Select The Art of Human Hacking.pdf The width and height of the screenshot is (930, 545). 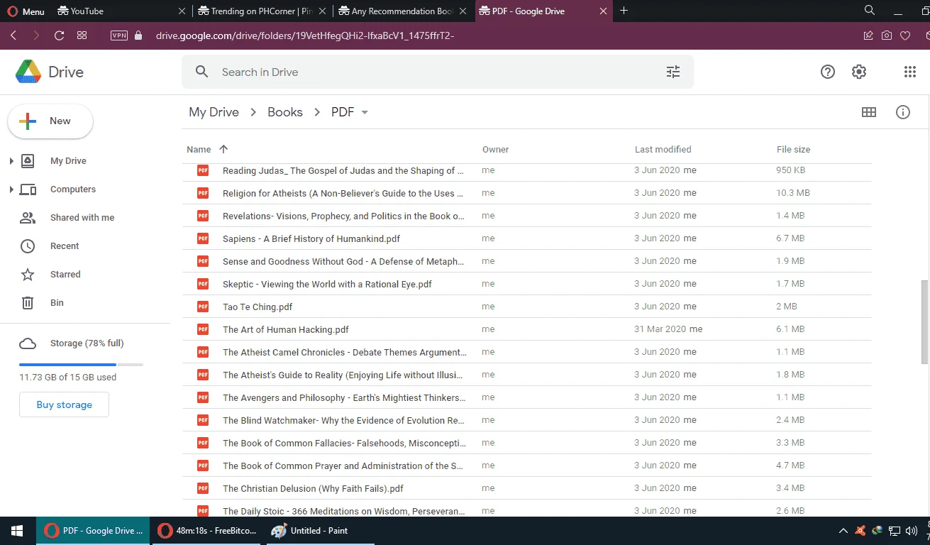click(x=526, y=329)
